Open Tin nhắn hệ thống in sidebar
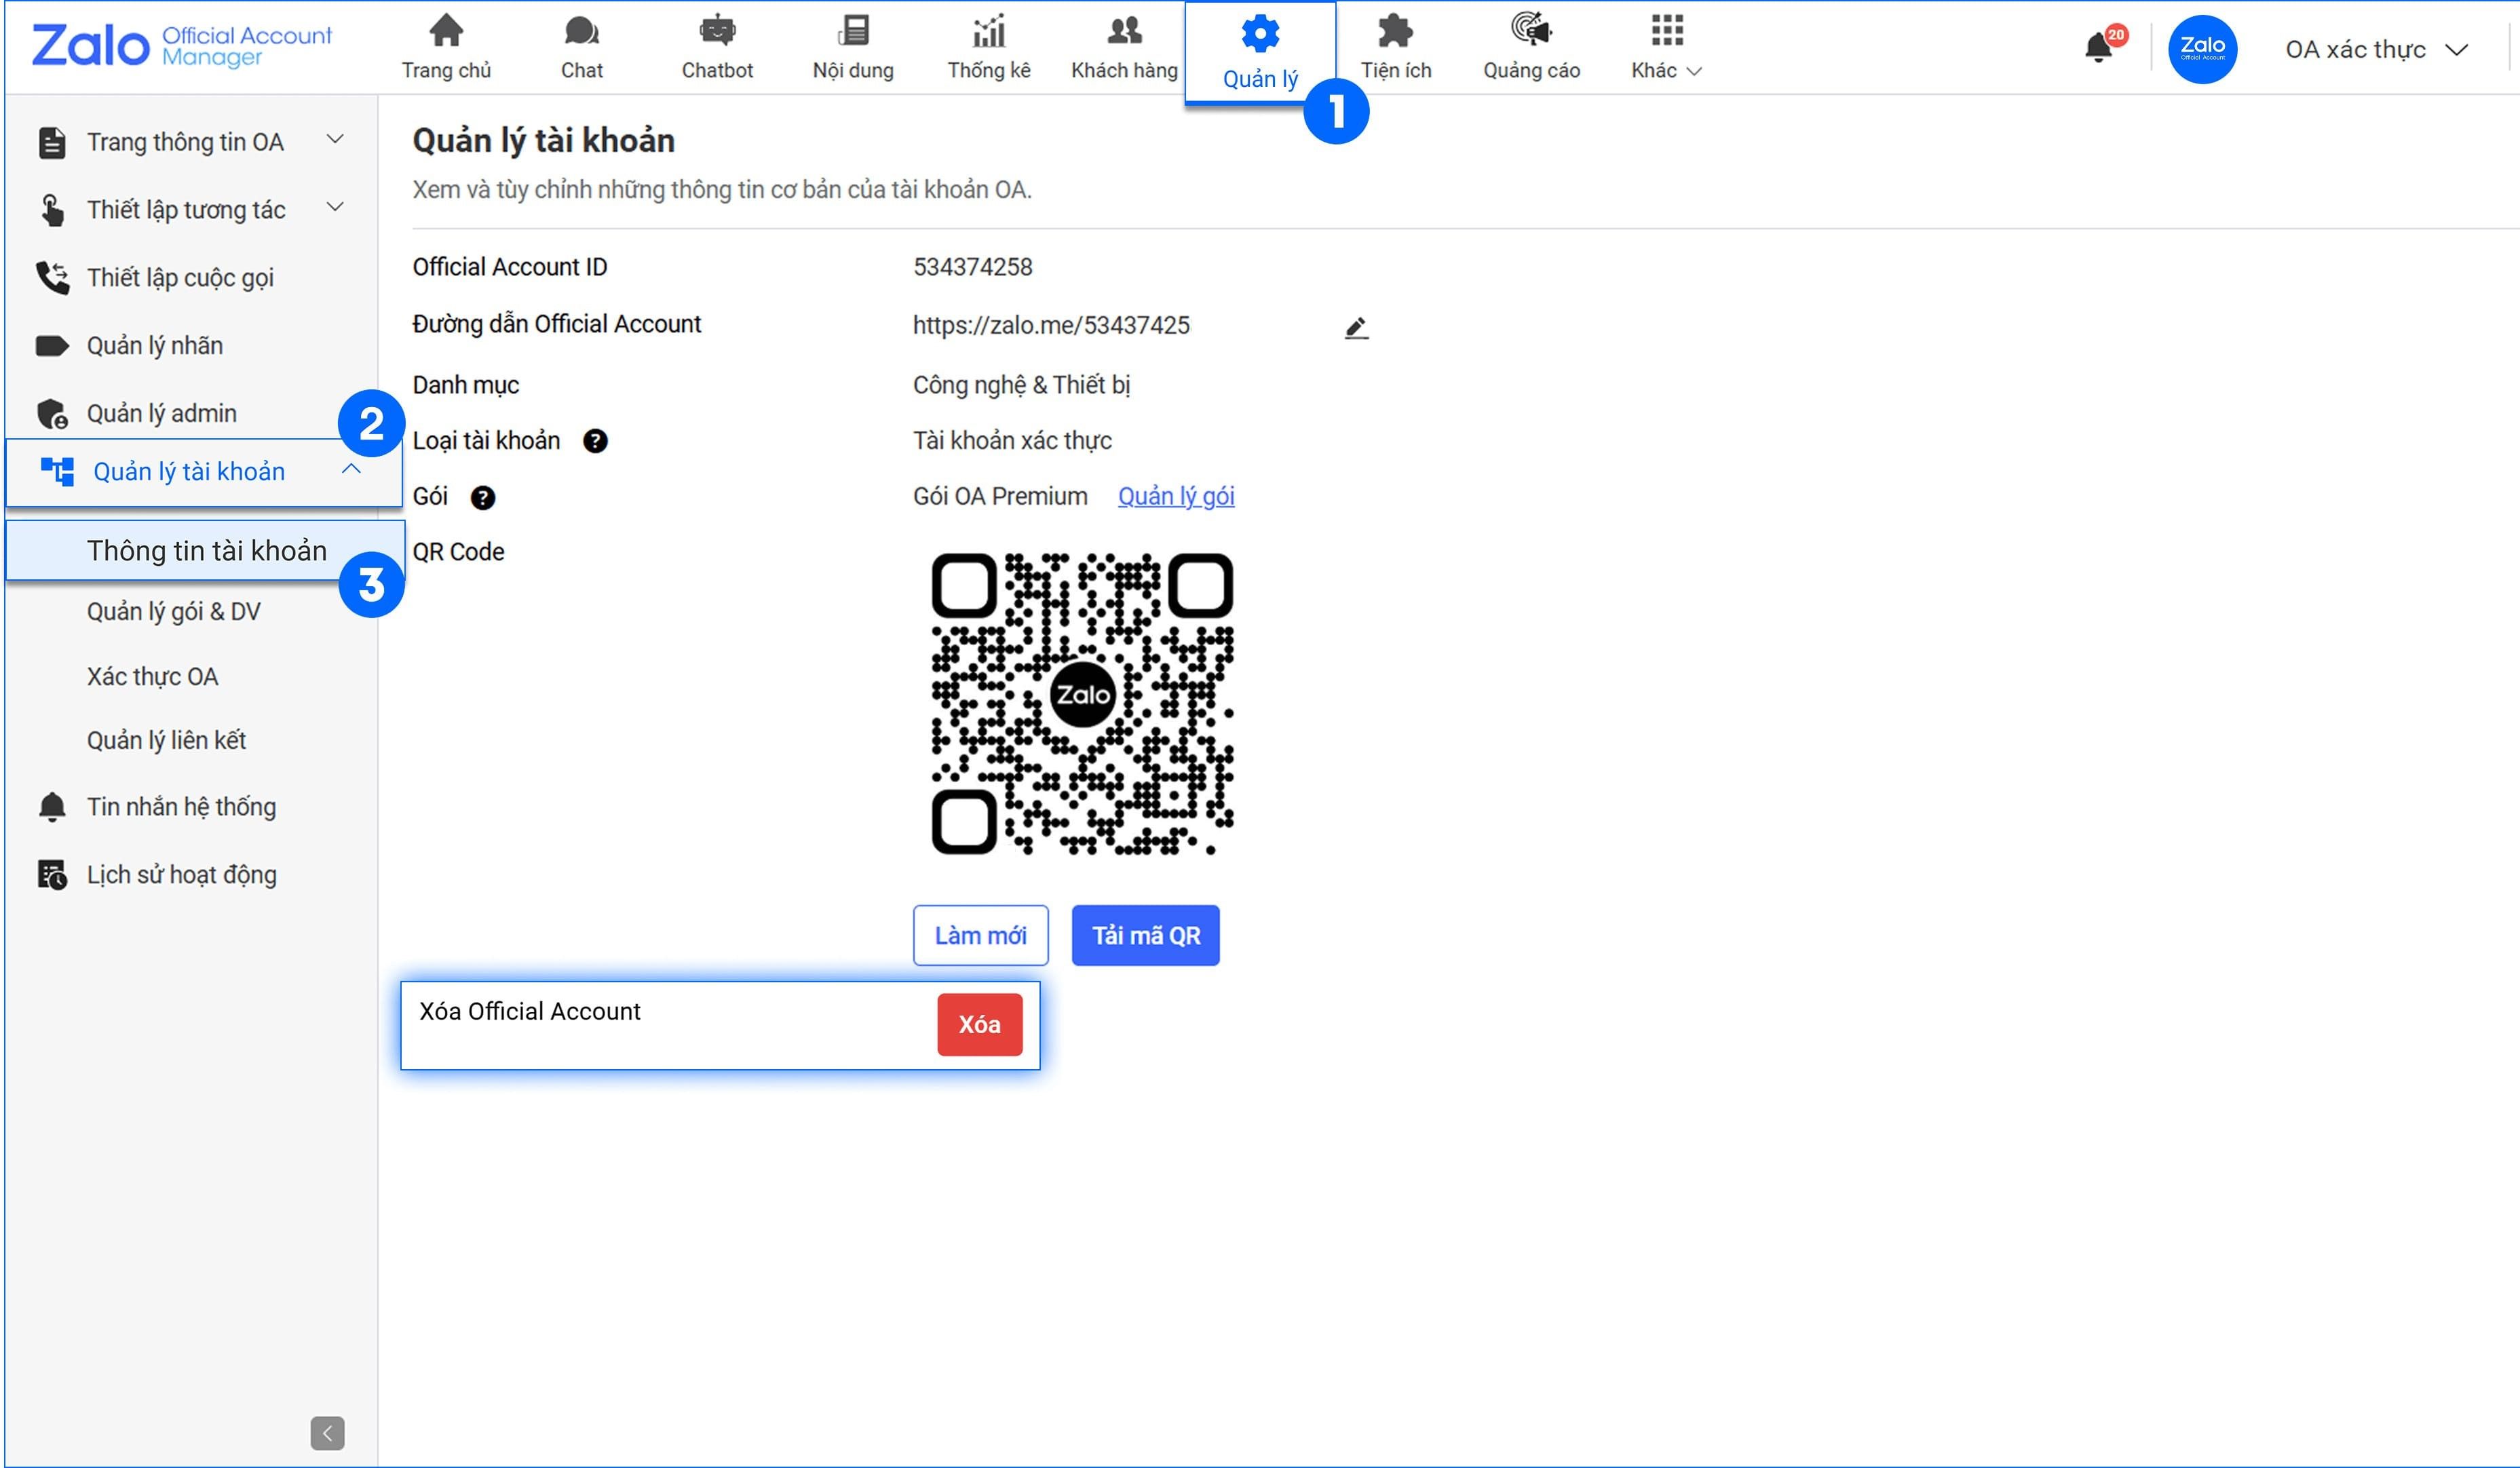 (x=181, y=807)
